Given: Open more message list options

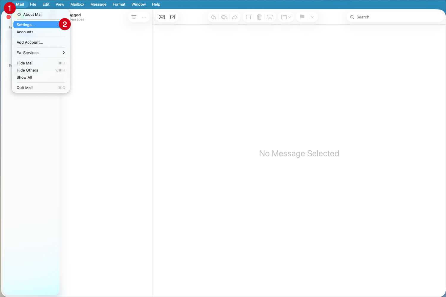Looking at the screenshot, I should (144, 17).
